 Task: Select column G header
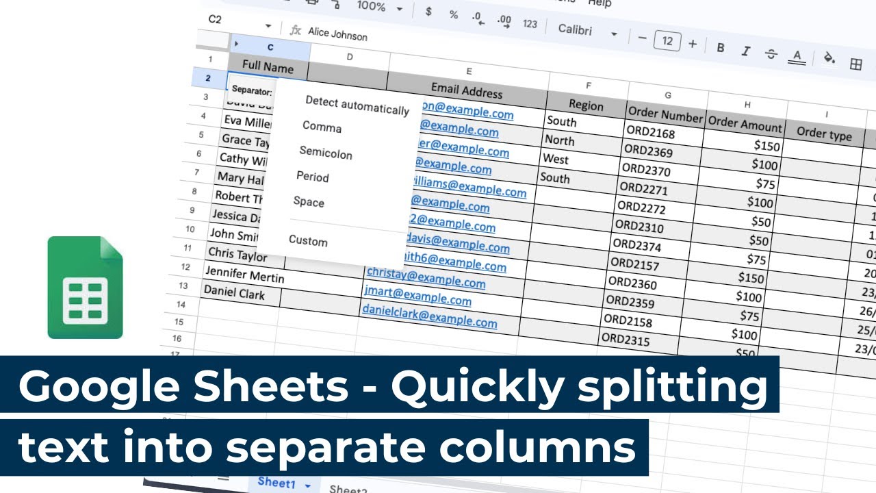click(667, 95)
